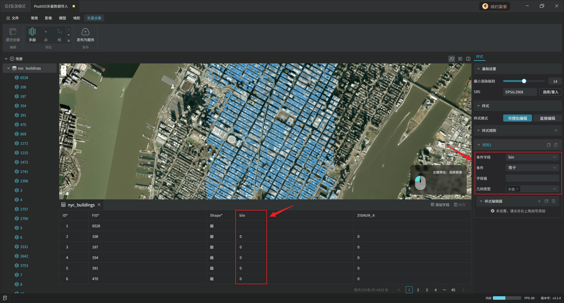564x303 pixels.
Task: Click 添加字段 above the attribute table
Action: pos(440,205)
